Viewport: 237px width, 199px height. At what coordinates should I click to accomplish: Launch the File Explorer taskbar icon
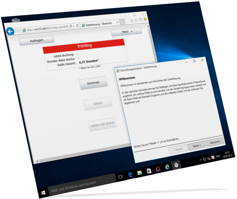pyautogui.click(x=139, y=172)
